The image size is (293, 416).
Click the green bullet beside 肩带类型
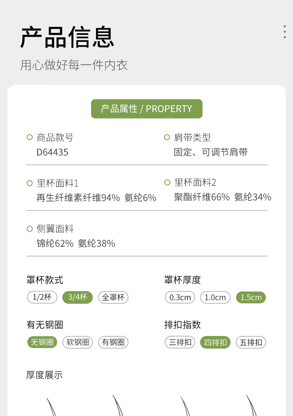(167, 137)
